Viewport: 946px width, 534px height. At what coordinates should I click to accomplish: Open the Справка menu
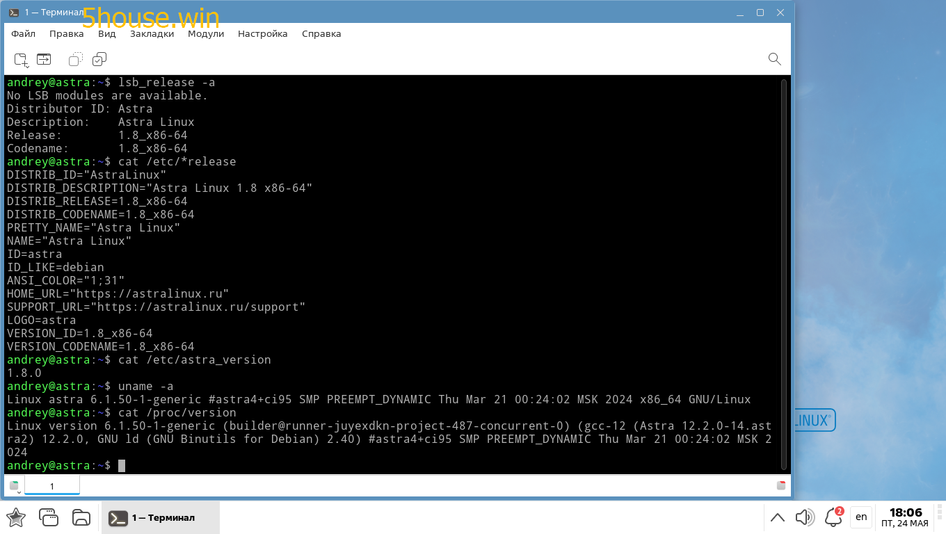(321, 33)
